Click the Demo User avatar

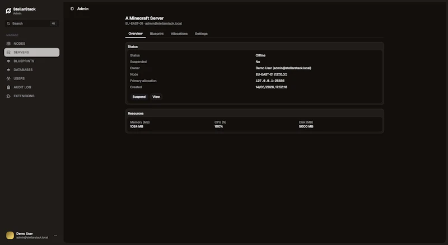(10, 235)
